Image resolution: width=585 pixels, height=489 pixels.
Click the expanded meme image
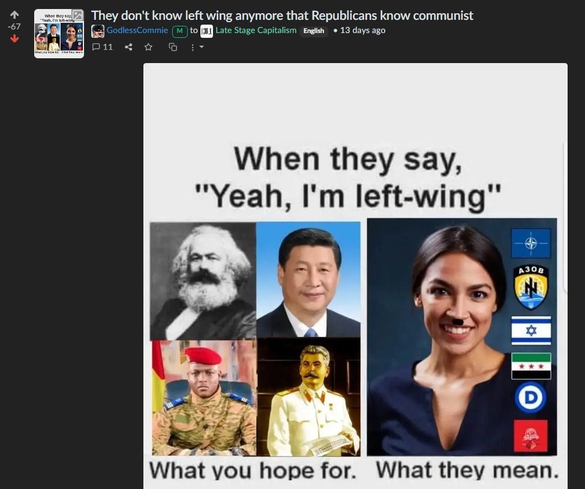point(355,276)
